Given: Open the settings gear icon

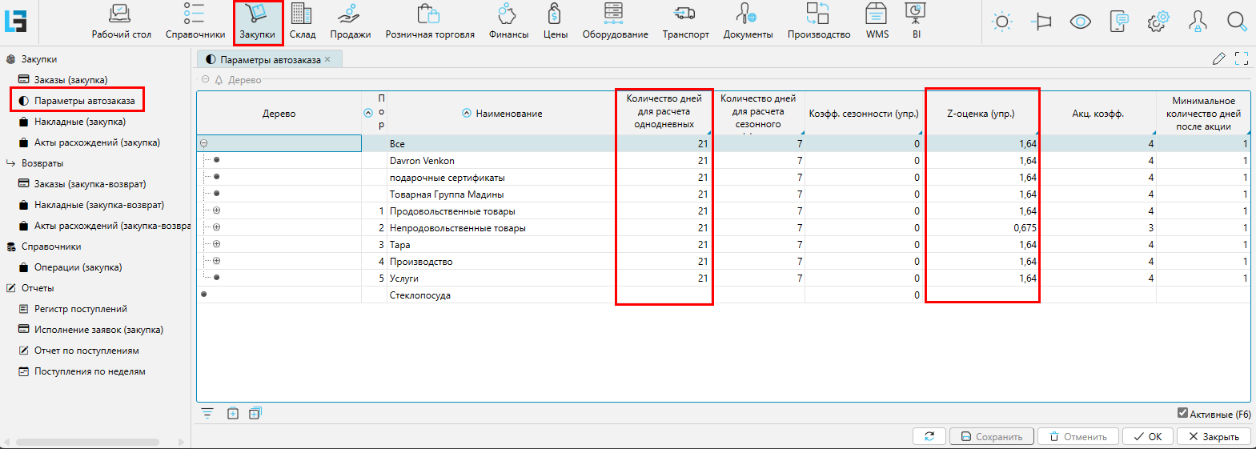Looking at the screenshot, I should point(1158,22).
